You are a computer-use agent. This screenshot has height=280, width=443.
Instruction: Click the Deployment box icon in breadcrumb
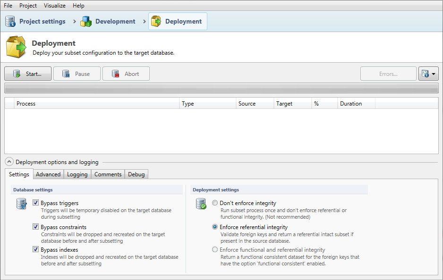156,21
